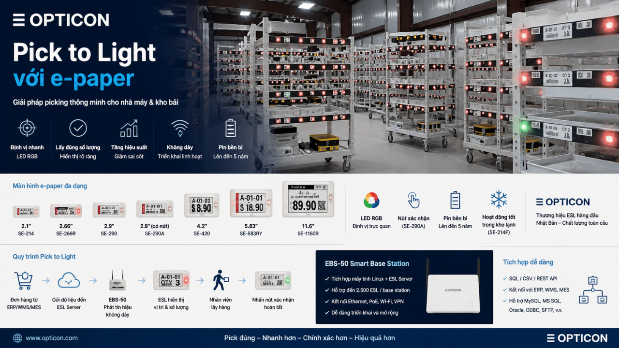Viewport: 619px width, 348px height.
Task: Open the www.opticon.com link in the footer
Action: pyautogui.click(x=52, y=338)
